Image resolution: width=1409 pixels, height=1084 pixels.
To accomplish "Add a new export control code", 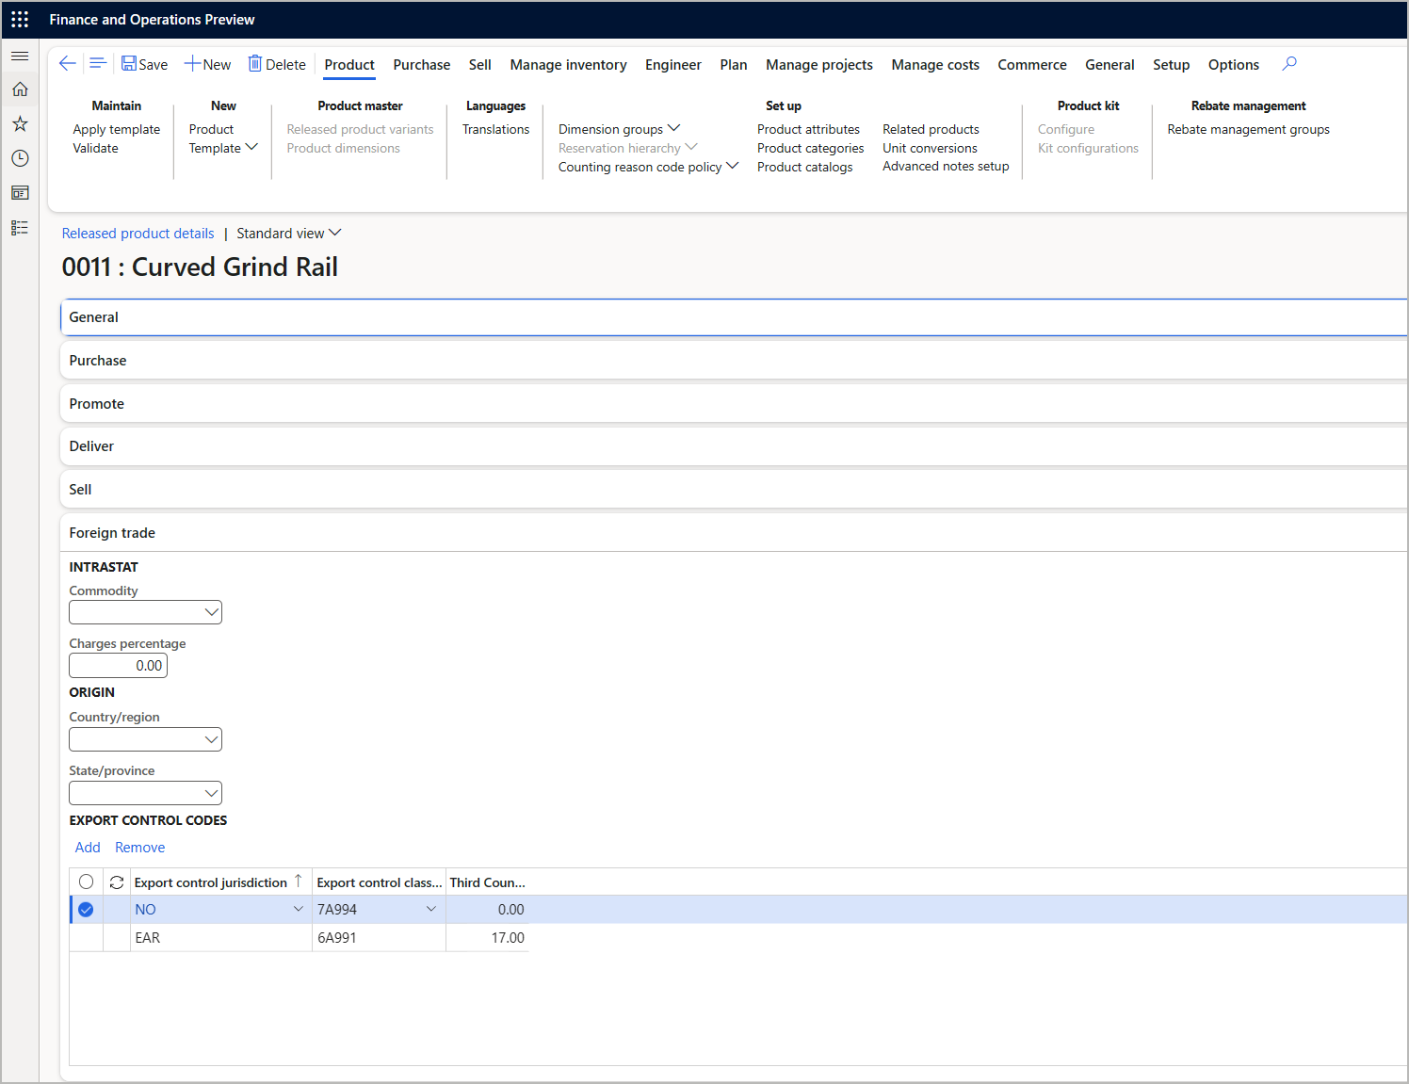I will pyautogui.click(x=87, y=847).
